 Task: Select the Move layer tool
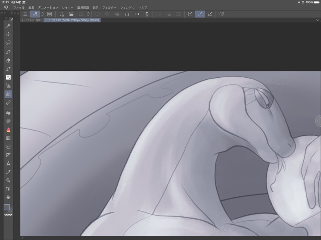(8, 34)
